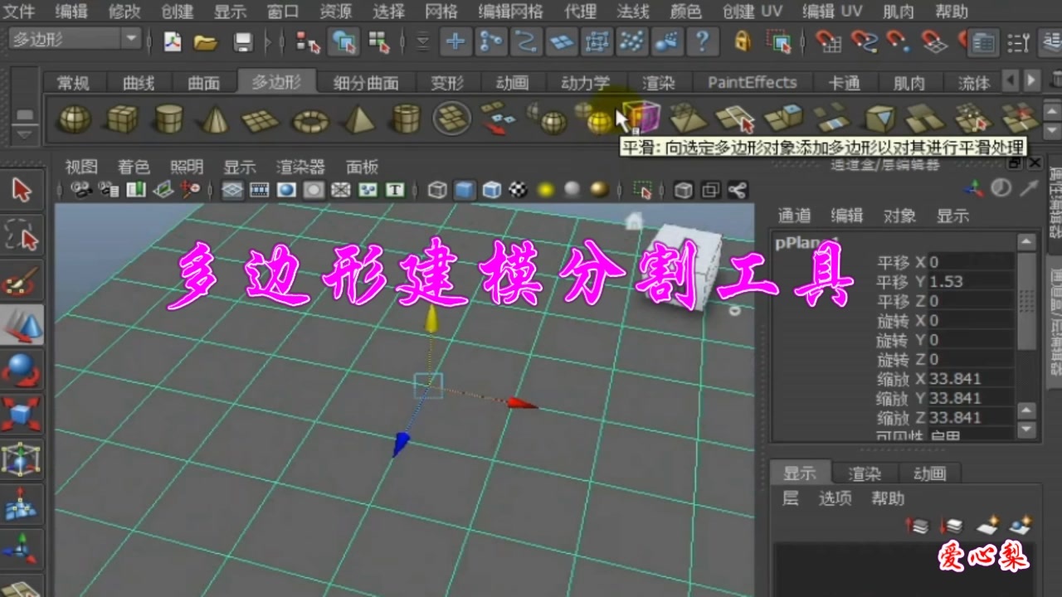The image size is (1062, 597).
Task: Create a polygon pyramid from the shelf
Action: [359, 120]
